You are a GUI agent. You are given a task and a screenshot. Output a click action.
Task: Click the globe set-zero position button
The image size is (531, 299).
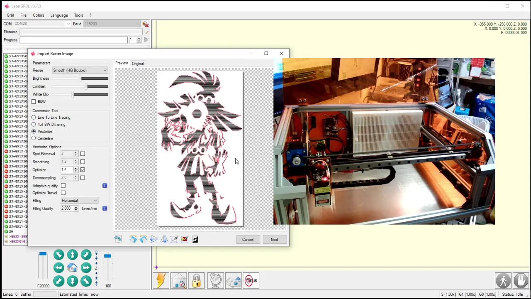pos(215,280)
